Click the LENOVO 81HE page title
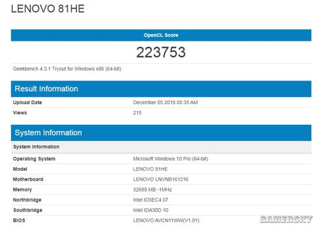Image resolution: width=316 pixels, height=226 pixels. 48,9
